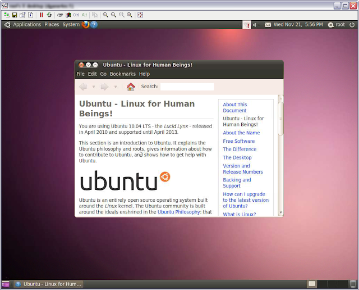Click the third magnifier zoom icon
The height and width of the screenshot is (290, 359).
[x=122, y=15]
